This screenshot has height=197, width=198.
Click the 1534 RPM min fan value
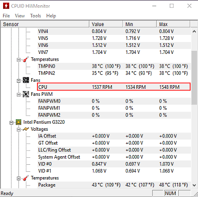136,87
